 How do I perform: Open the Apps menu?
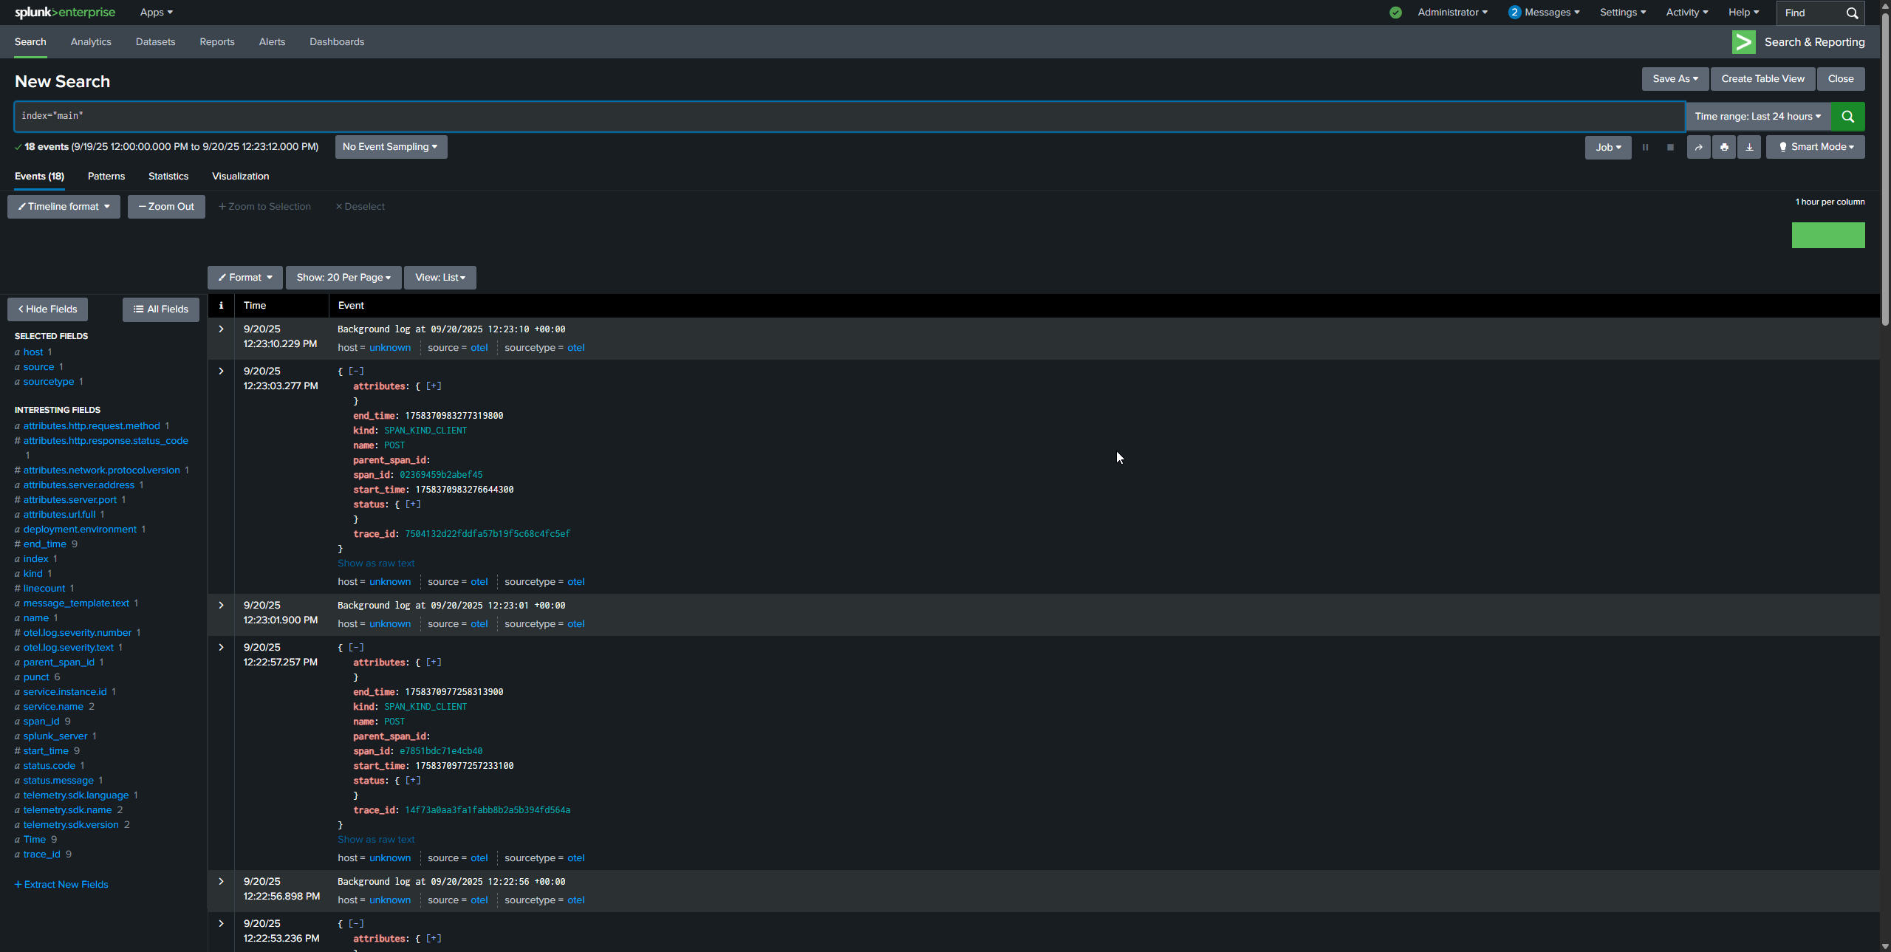pyautogui.click(x=156, y=12)
